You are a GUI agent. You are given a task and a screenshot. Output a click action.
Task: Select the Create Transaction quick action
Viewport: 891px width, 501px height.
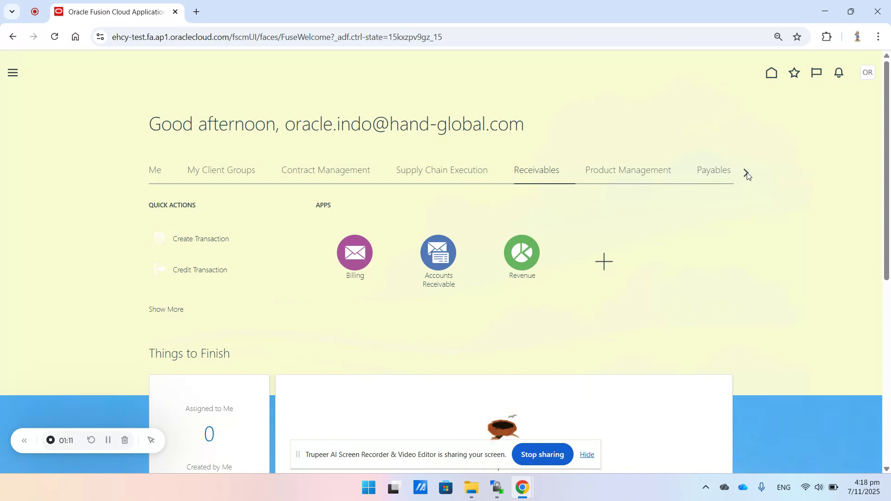[200, 238]
